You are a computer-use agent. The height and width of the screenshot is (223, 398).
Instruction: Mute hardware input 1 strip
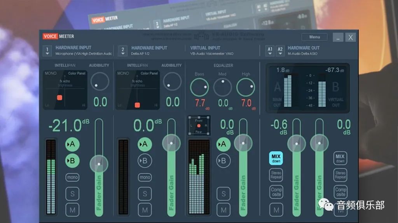pos(72,210)
